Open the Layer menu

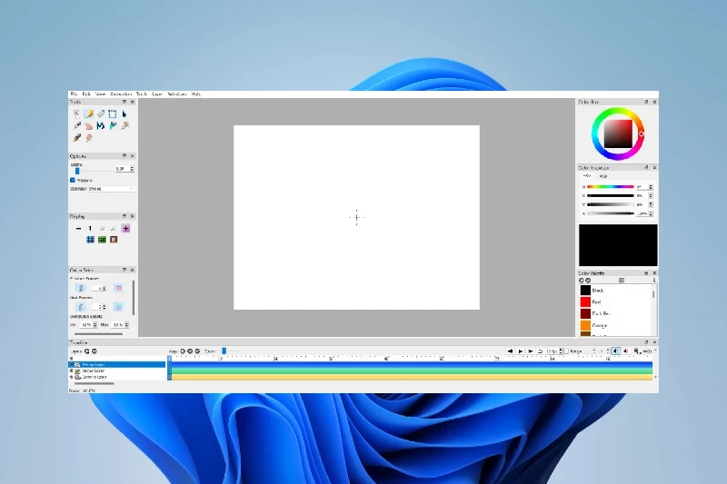[x=157, y=94]
